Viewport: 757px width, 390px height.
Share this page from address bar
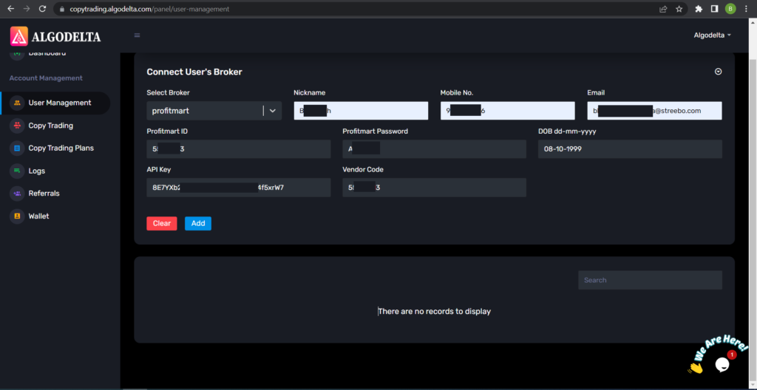(x=663, y=9)
